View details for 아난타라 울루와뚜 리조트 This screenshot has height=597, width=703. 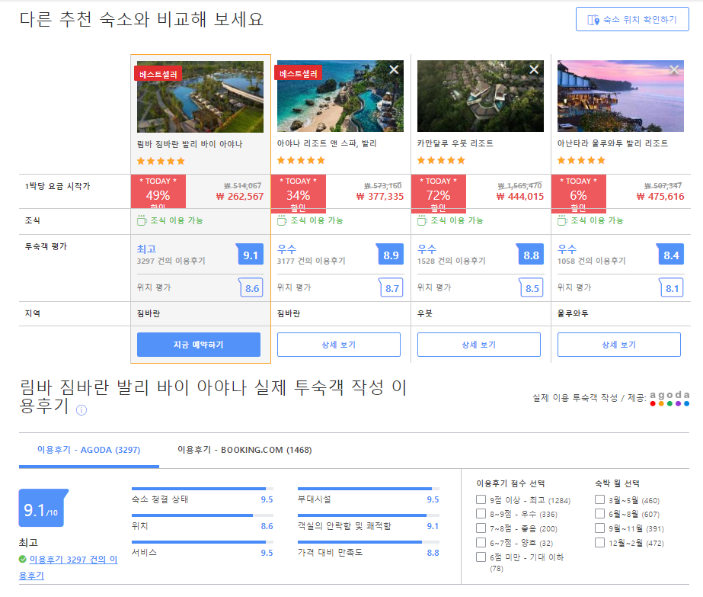coord(618,345)
